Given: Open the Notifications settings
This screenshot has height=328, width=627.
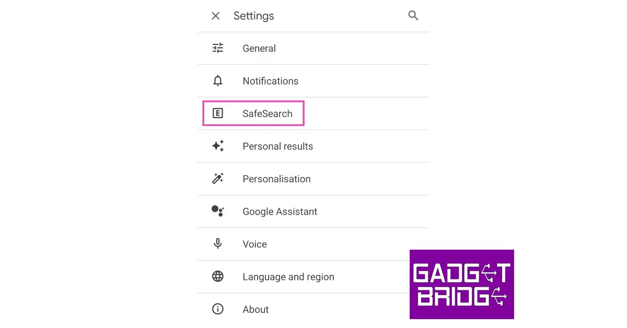Looking at the screenshot, I should click(x=270, y=81).
